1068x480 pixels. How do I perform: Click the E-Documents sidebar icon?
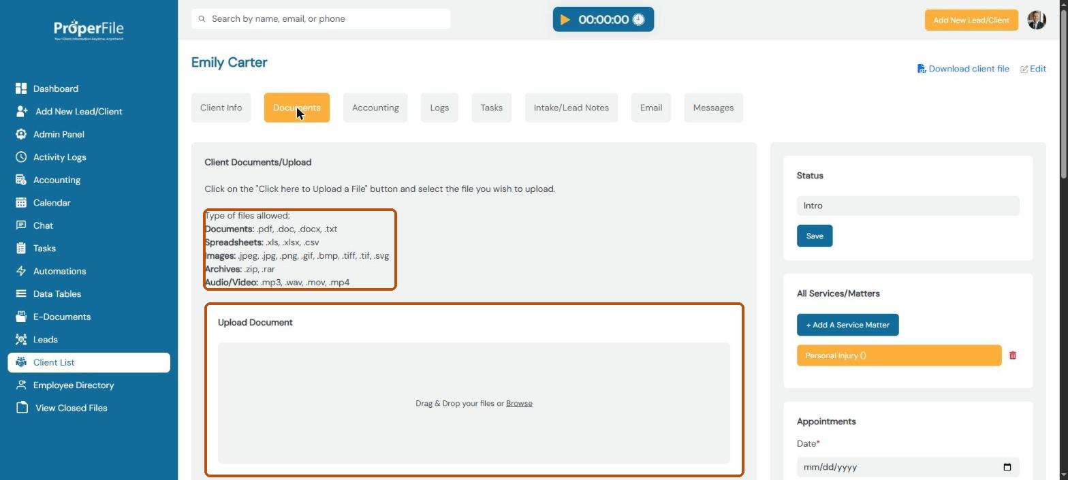(21, 317)
